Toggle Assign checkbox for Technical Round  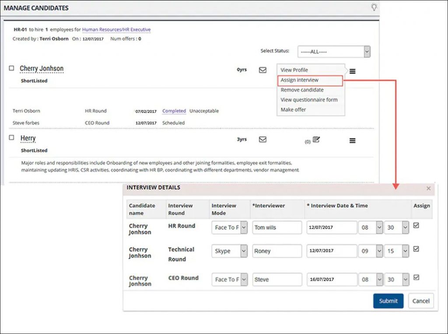pos(416,249)
